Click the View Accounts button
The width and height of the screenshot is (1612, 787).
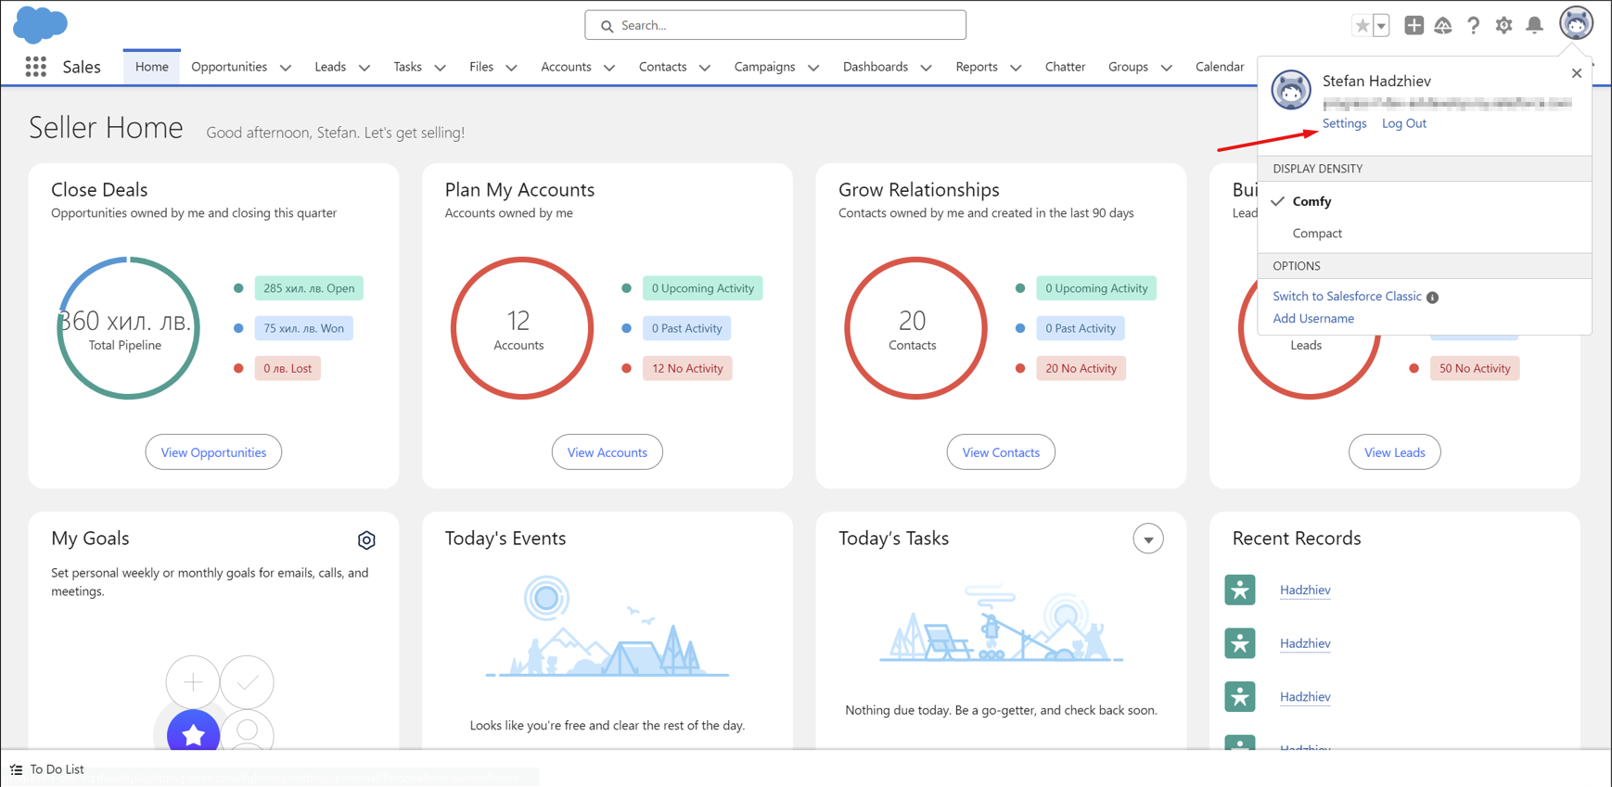pos(608,452)
